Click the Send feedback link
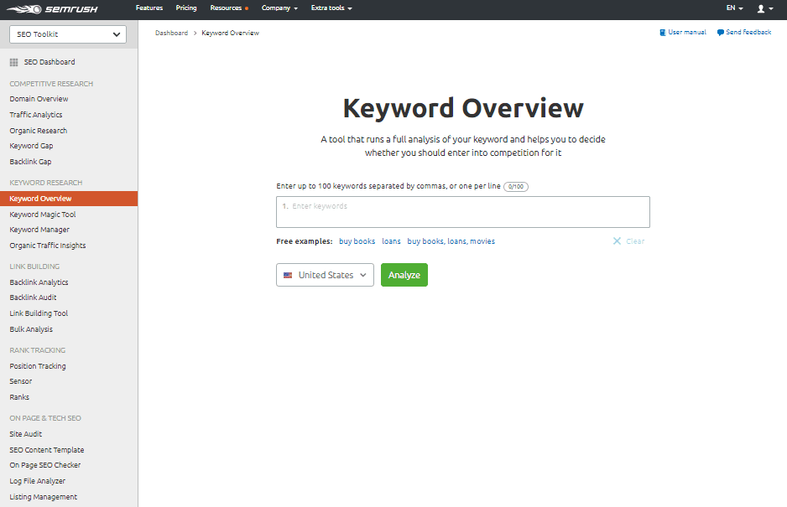Screen dimensions: 787x507 (748, 32)
